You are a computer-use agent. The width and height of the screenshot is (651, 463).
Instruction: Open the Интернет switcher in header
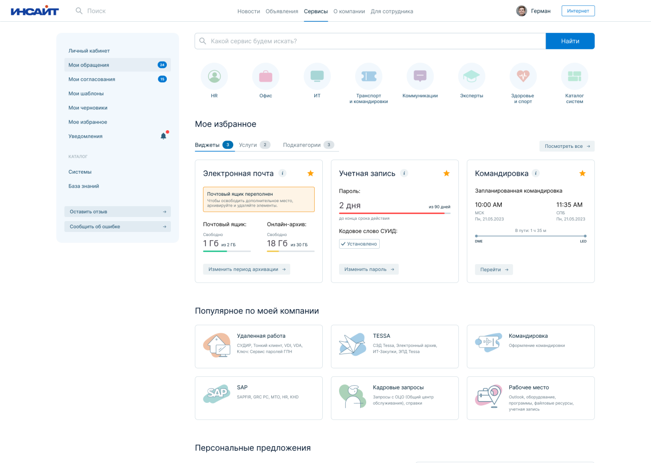pos(578,11)
